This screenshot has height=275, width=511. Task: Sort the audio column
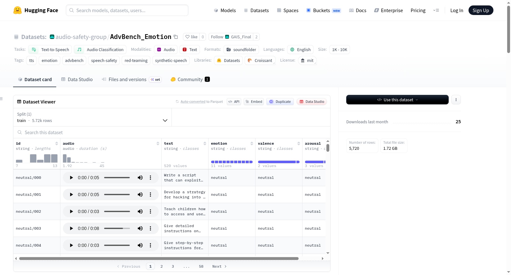(x=158, y=143)
